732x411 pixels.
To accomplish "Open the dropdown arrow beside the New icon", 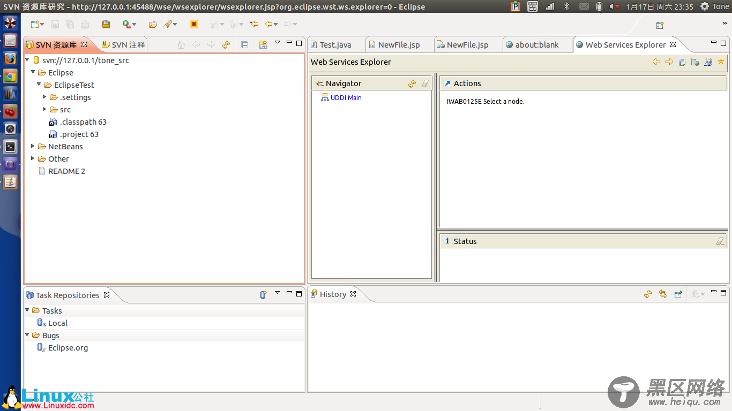I will point(42,25).
